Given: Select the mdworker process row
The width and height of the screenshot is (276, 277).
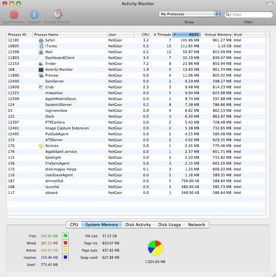Looking at the screenshot, I should point(136,93).
